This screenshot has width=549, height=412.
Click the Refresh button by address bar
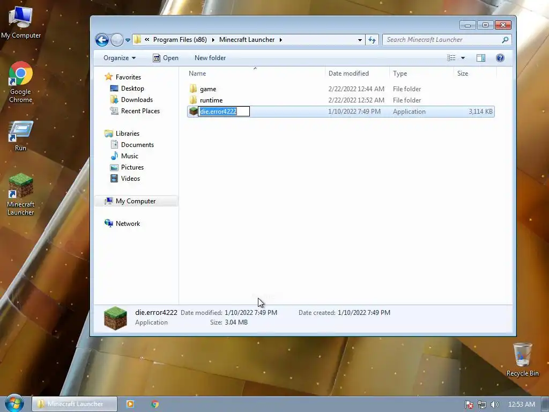pyautogui.click(x=372, y=40)
